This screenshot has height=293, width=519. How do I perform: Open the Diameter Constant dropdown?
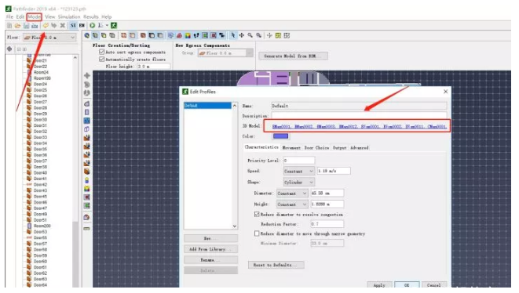[292, 194]
